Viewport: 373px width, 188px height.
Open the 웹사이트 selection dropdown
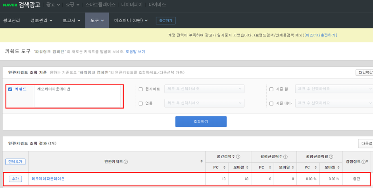coord(204,89)
